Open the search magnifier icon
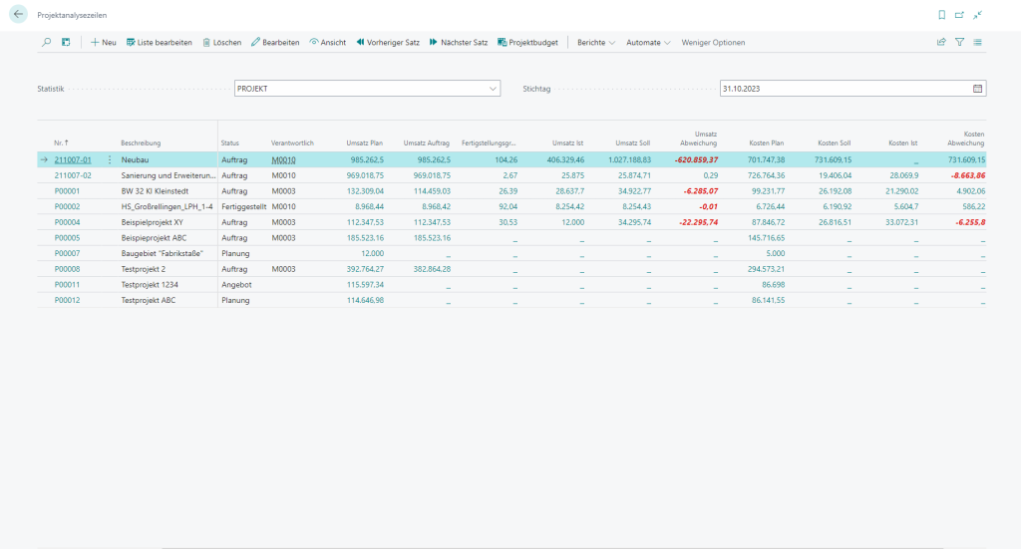This screenshot has width=1021, height=549. (x=46, y=42)
